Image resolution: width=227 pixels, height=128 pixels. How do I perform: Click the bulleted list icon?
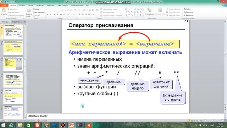[79, 10]
